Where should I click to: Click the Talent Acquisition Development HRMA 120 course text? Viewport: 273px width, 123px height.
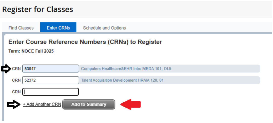(123, 80)
